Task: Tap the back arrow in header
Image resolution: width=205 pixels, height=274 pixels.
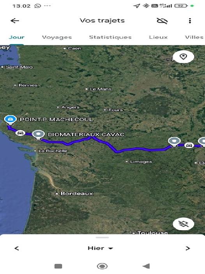Action: [15, 21]
